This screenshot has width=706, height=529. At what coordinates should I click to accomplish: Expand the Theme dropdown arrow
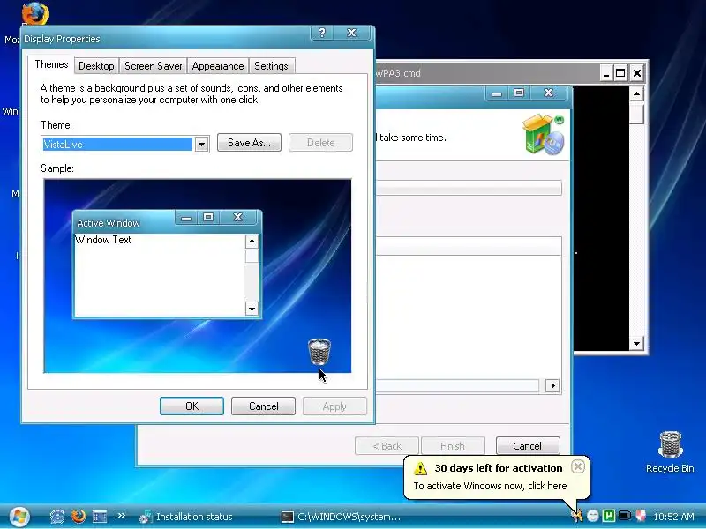click(201, 145)
